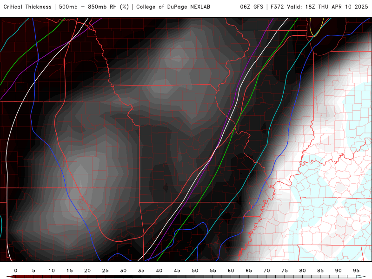The image size is (372, 279).
Task: Click the 15 value on the color scale
Action: (x=69, y=271)
